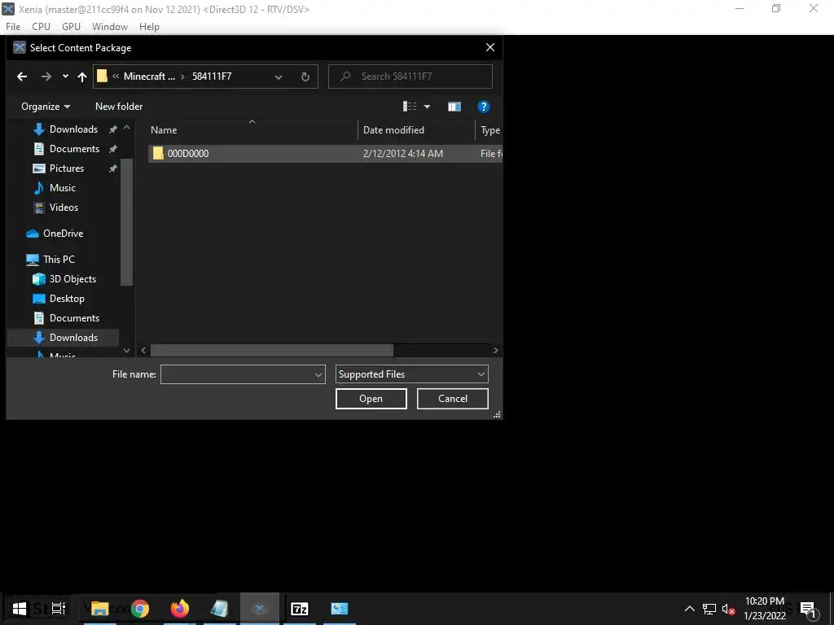Go up one folder level

click(x=82, y=76)
